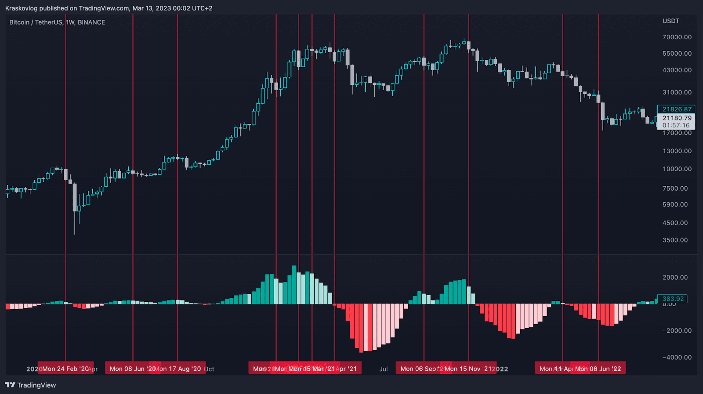Select the 3500.00 price axis label
The image size is (703, 394).
[675, 240]
